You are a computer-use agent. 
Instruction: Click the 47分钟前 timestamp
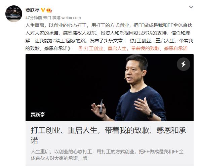pos(34,18)
